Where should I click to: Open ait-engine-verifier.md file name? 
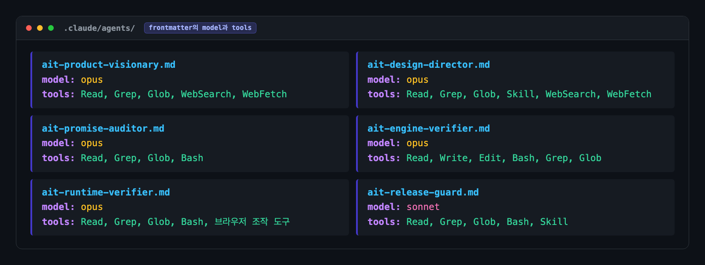pos(429,129)
